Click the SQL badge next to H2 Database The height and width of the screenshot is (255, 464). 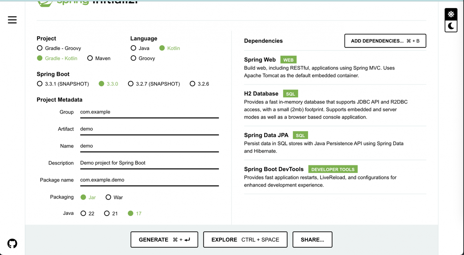click(290, 94)
